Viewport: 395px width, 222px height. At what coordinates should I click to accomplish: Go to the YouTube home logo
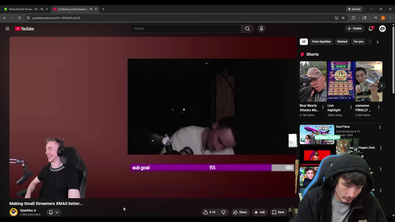(x=24, y=29)
